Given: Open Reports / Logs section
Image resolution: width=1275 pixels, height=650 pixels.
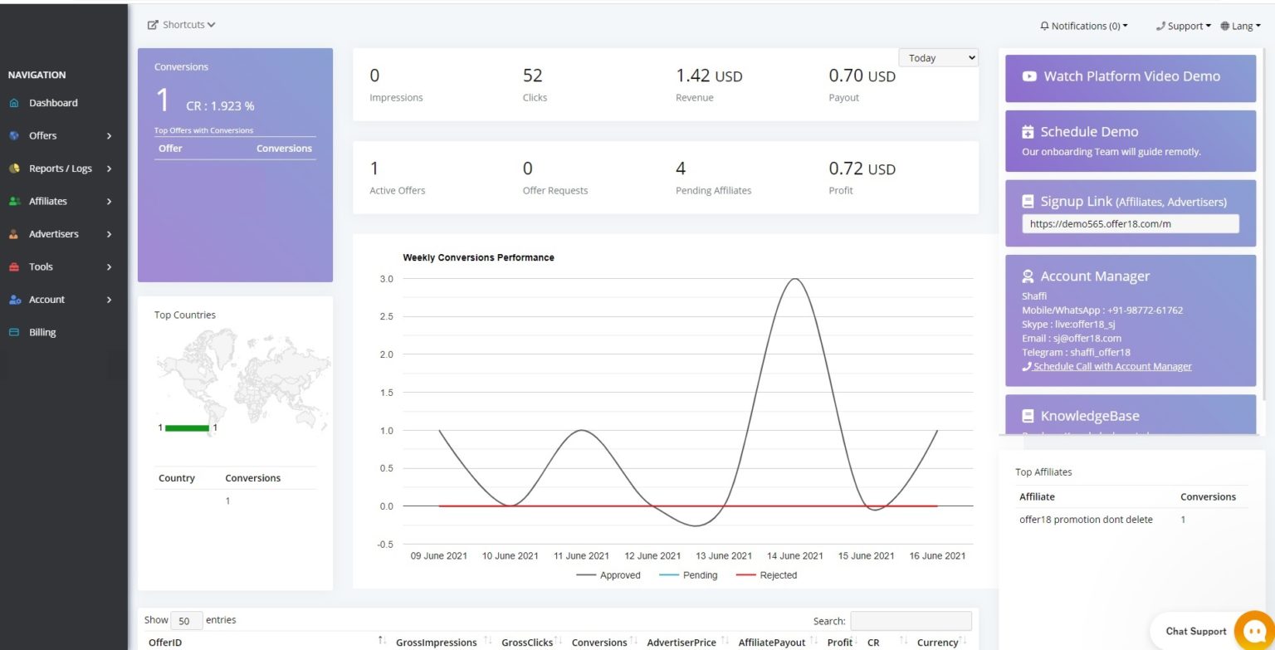Looking at the screenshot, I should tap(14, 169).
